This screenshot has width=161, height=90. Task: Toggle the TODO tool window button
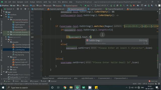16,81
